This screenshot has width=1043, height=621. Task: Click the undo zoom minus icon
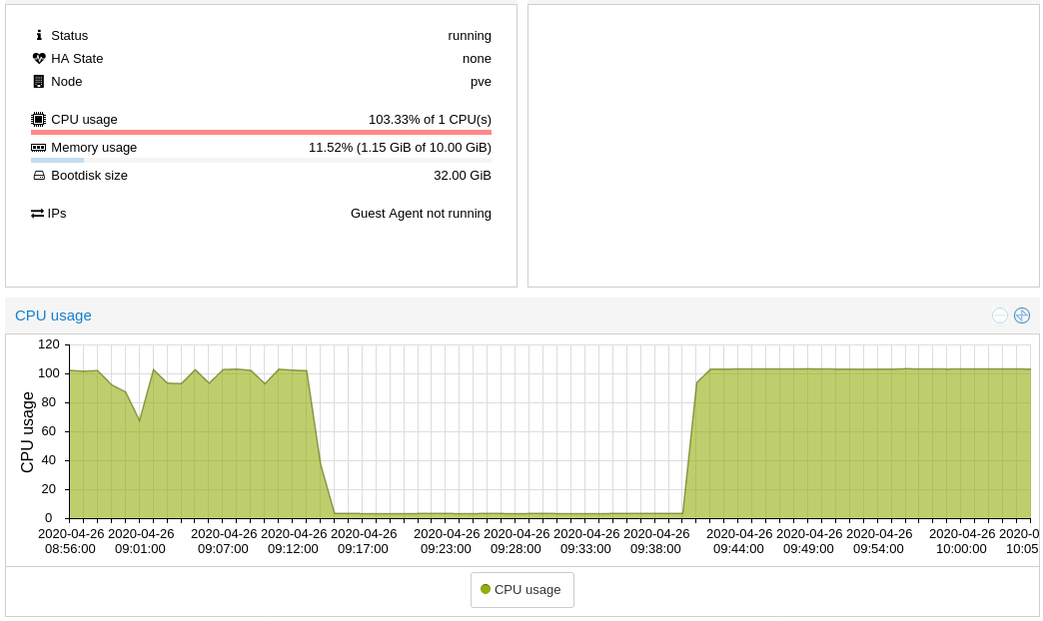click(x=1000, y=315)
